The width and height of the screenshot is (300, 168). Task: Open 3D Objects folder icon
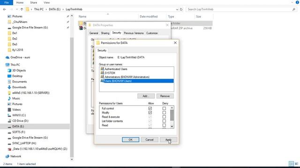pos(9,70)
